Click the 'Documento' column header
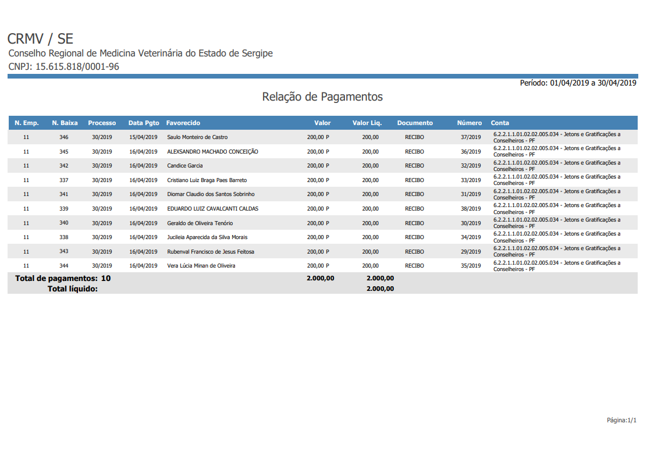647x452 pixels. pos(415,123)
